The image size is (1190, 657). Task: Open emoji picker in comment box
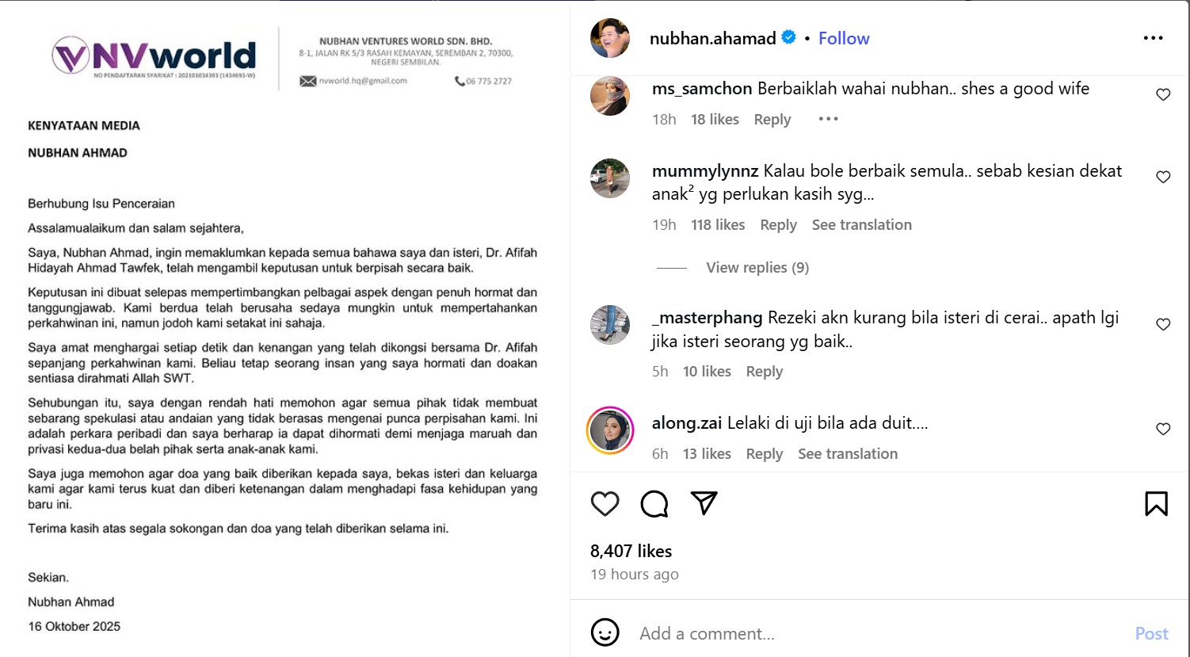pos(605,632)
